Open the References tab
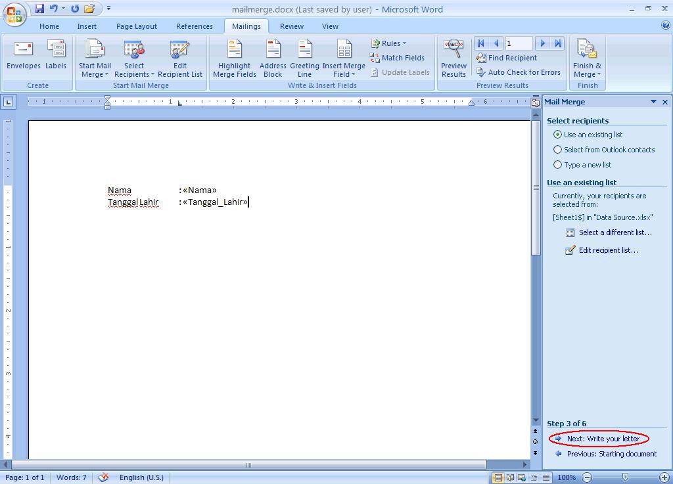Image resolution: width=673 pixels, height=484 pixels. click(195, 26)
